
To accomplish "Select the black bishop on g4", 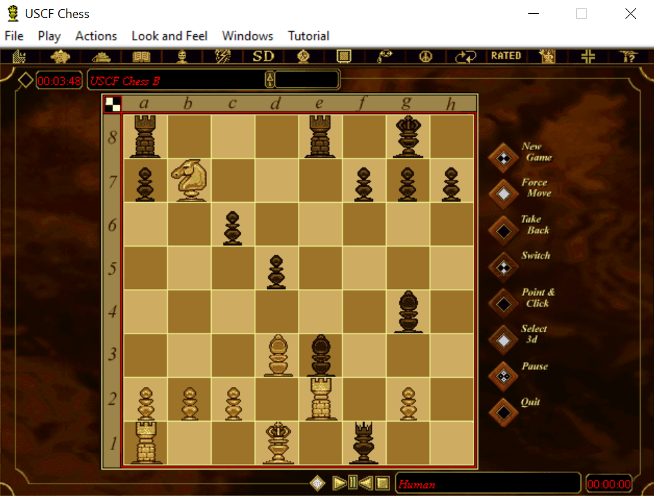I will pos(408,311).
